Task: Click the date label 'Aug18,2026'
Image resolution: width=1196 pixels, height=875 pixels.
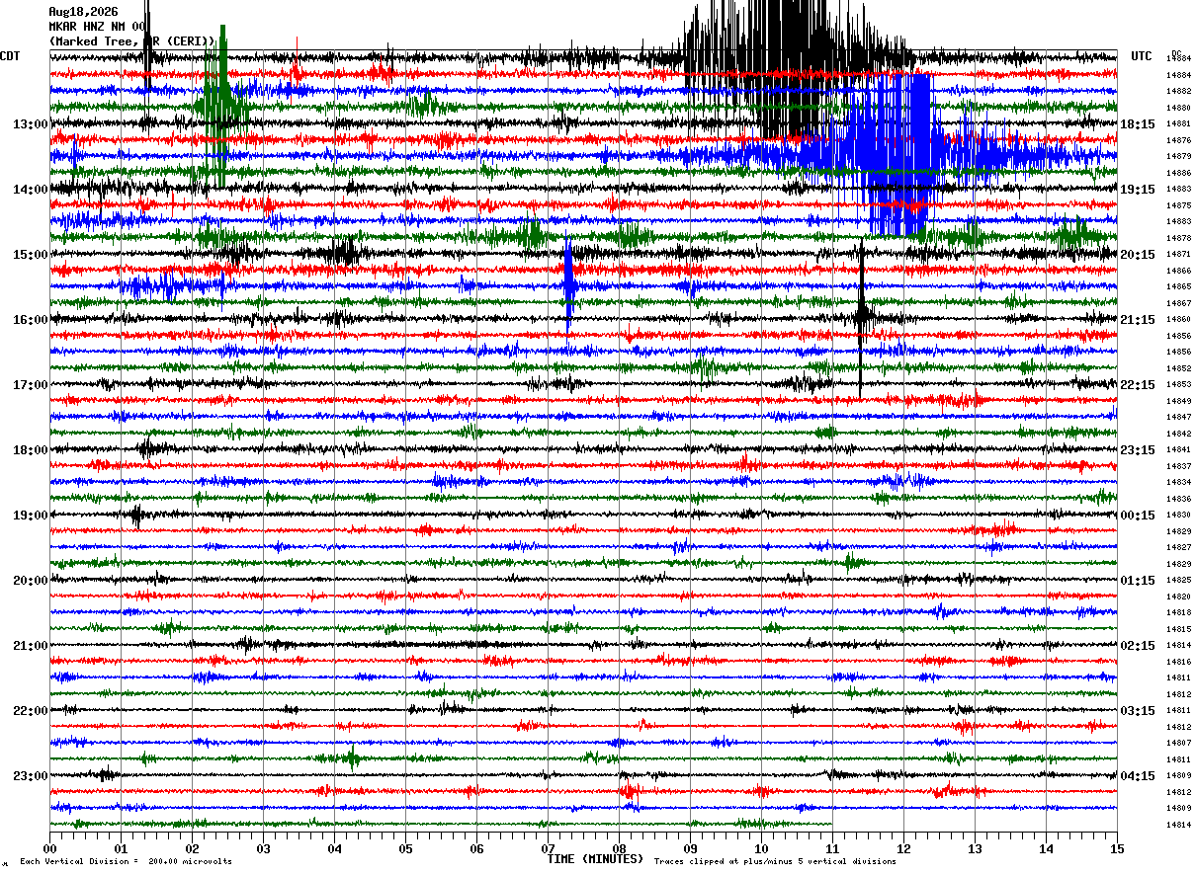Action: coord(83,12)
